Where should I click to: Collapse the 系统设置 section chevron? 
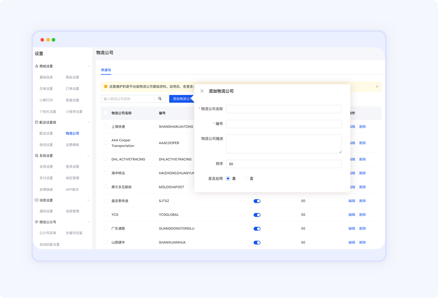point(88,156)
